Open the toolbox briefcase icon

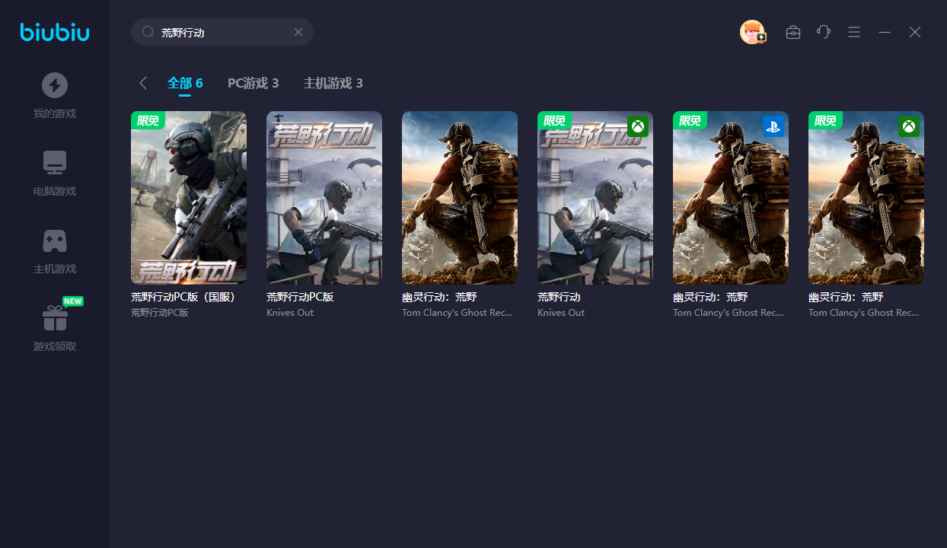pos(793,32)
